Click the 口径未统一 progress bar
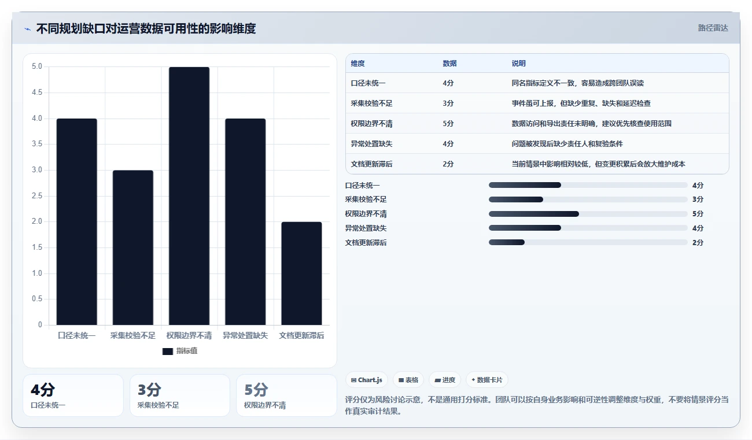The height and width of the screenshot is (440, 752). coord(588,185)
